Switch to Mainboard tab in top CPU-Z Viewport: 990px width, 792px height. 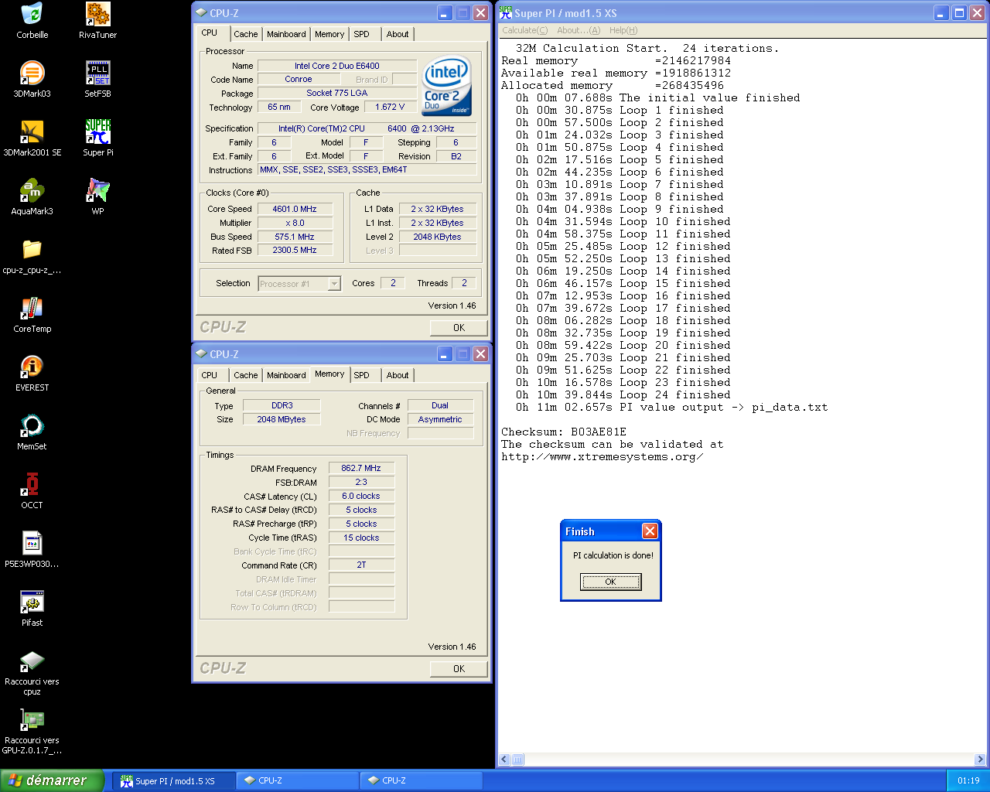pos(286,34)
